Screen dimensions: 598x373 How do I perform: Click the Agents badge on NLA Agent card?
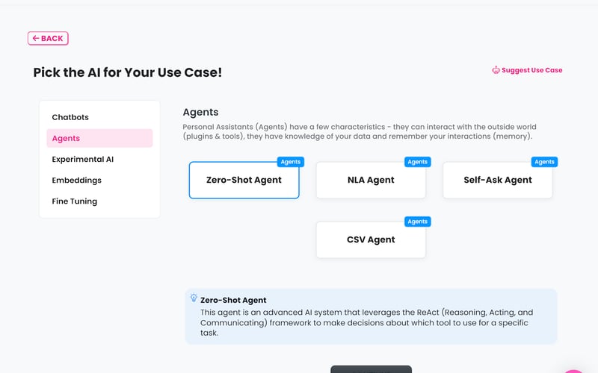click(417, 162)
